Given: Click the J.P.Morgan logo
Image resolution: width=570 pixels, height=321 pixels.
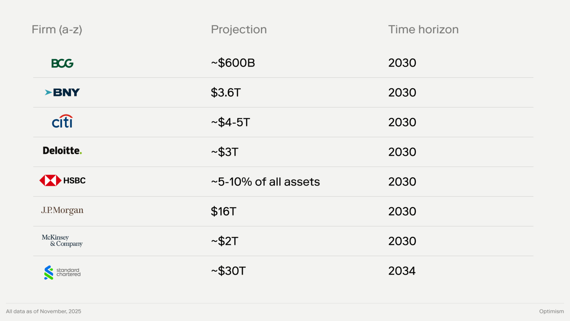Looking at the screenshot, I should click(62, 210).
